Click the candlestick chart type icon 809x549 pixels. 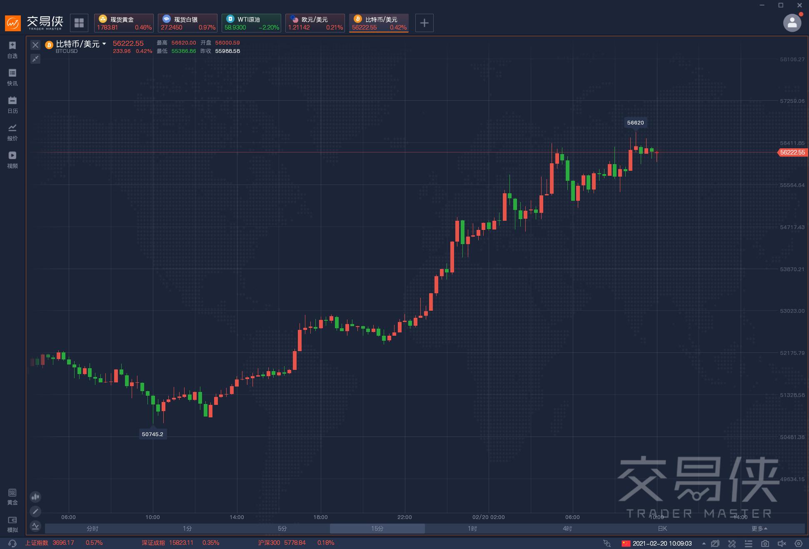click(35, 497)
